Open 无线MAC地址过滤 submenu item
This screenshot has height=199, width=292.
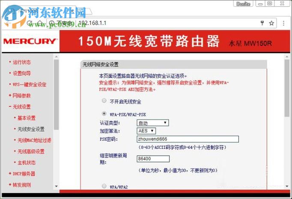click(34, 140)
